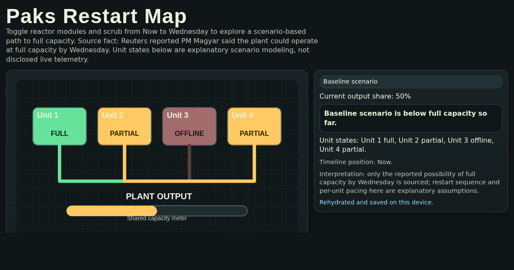This screenshot has height=270, width=514.
Task: Toggle the Unit 1 FULL reactor module
Action: [60, 126]
